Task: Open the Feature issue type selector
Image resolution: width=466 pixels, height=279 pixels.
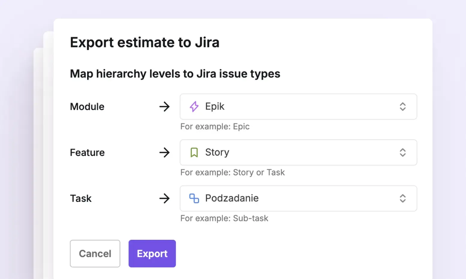Action: tap(298, 152)
